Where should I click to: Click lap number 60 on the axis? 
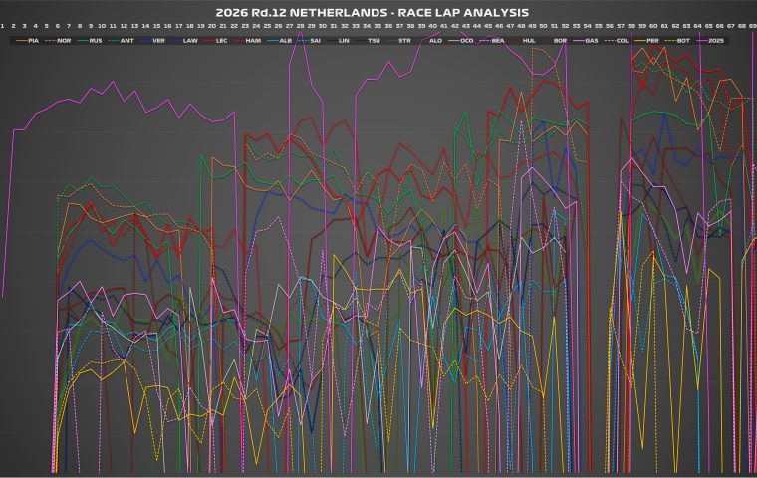pos(653,26)
